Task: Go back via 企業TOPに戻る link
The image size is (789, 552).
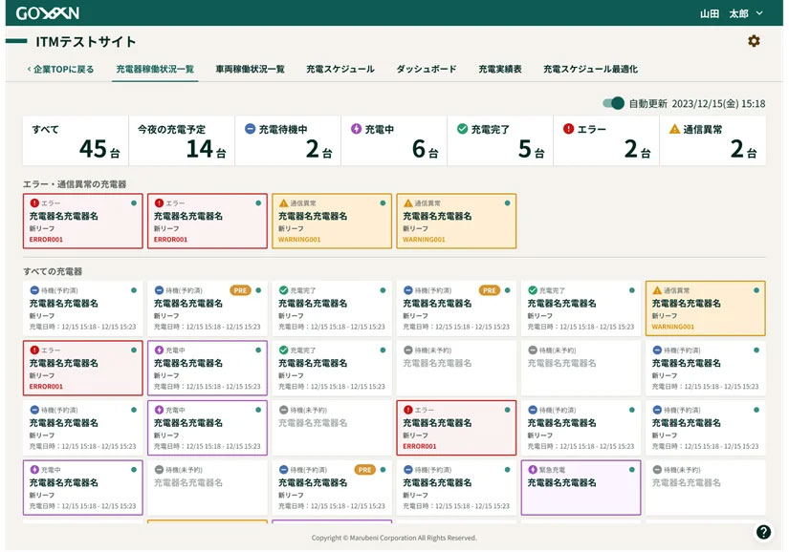Action: point(60,69)
